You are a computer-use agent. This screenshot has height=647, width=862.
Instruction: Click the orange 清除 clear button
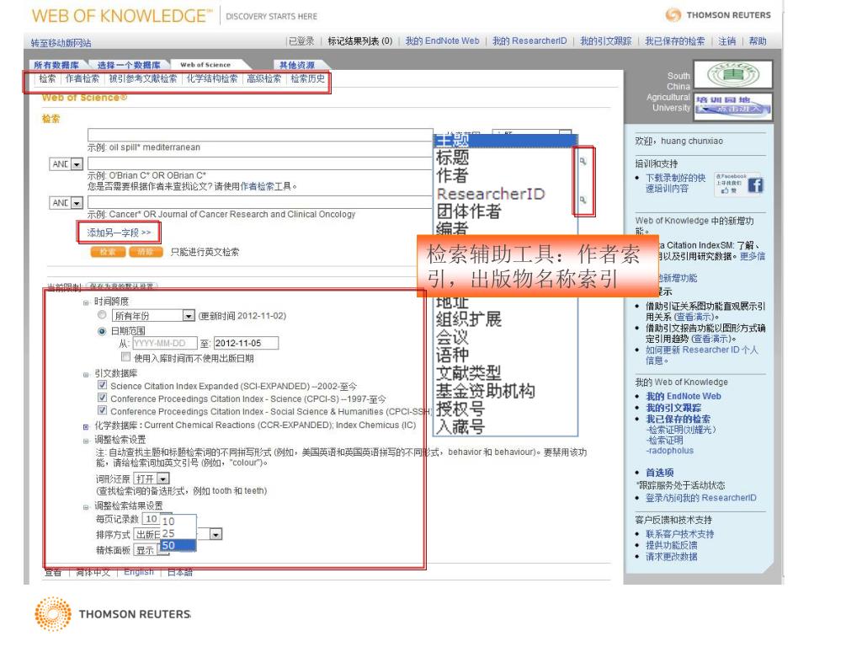(145, 252)
